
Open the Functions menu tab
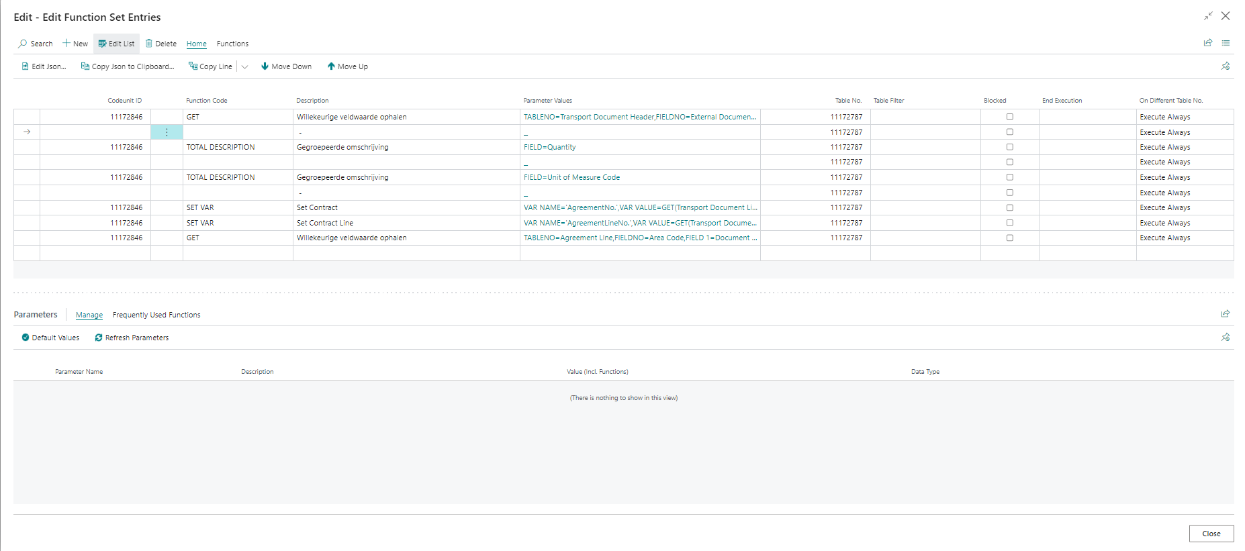[x=232, y=44]
